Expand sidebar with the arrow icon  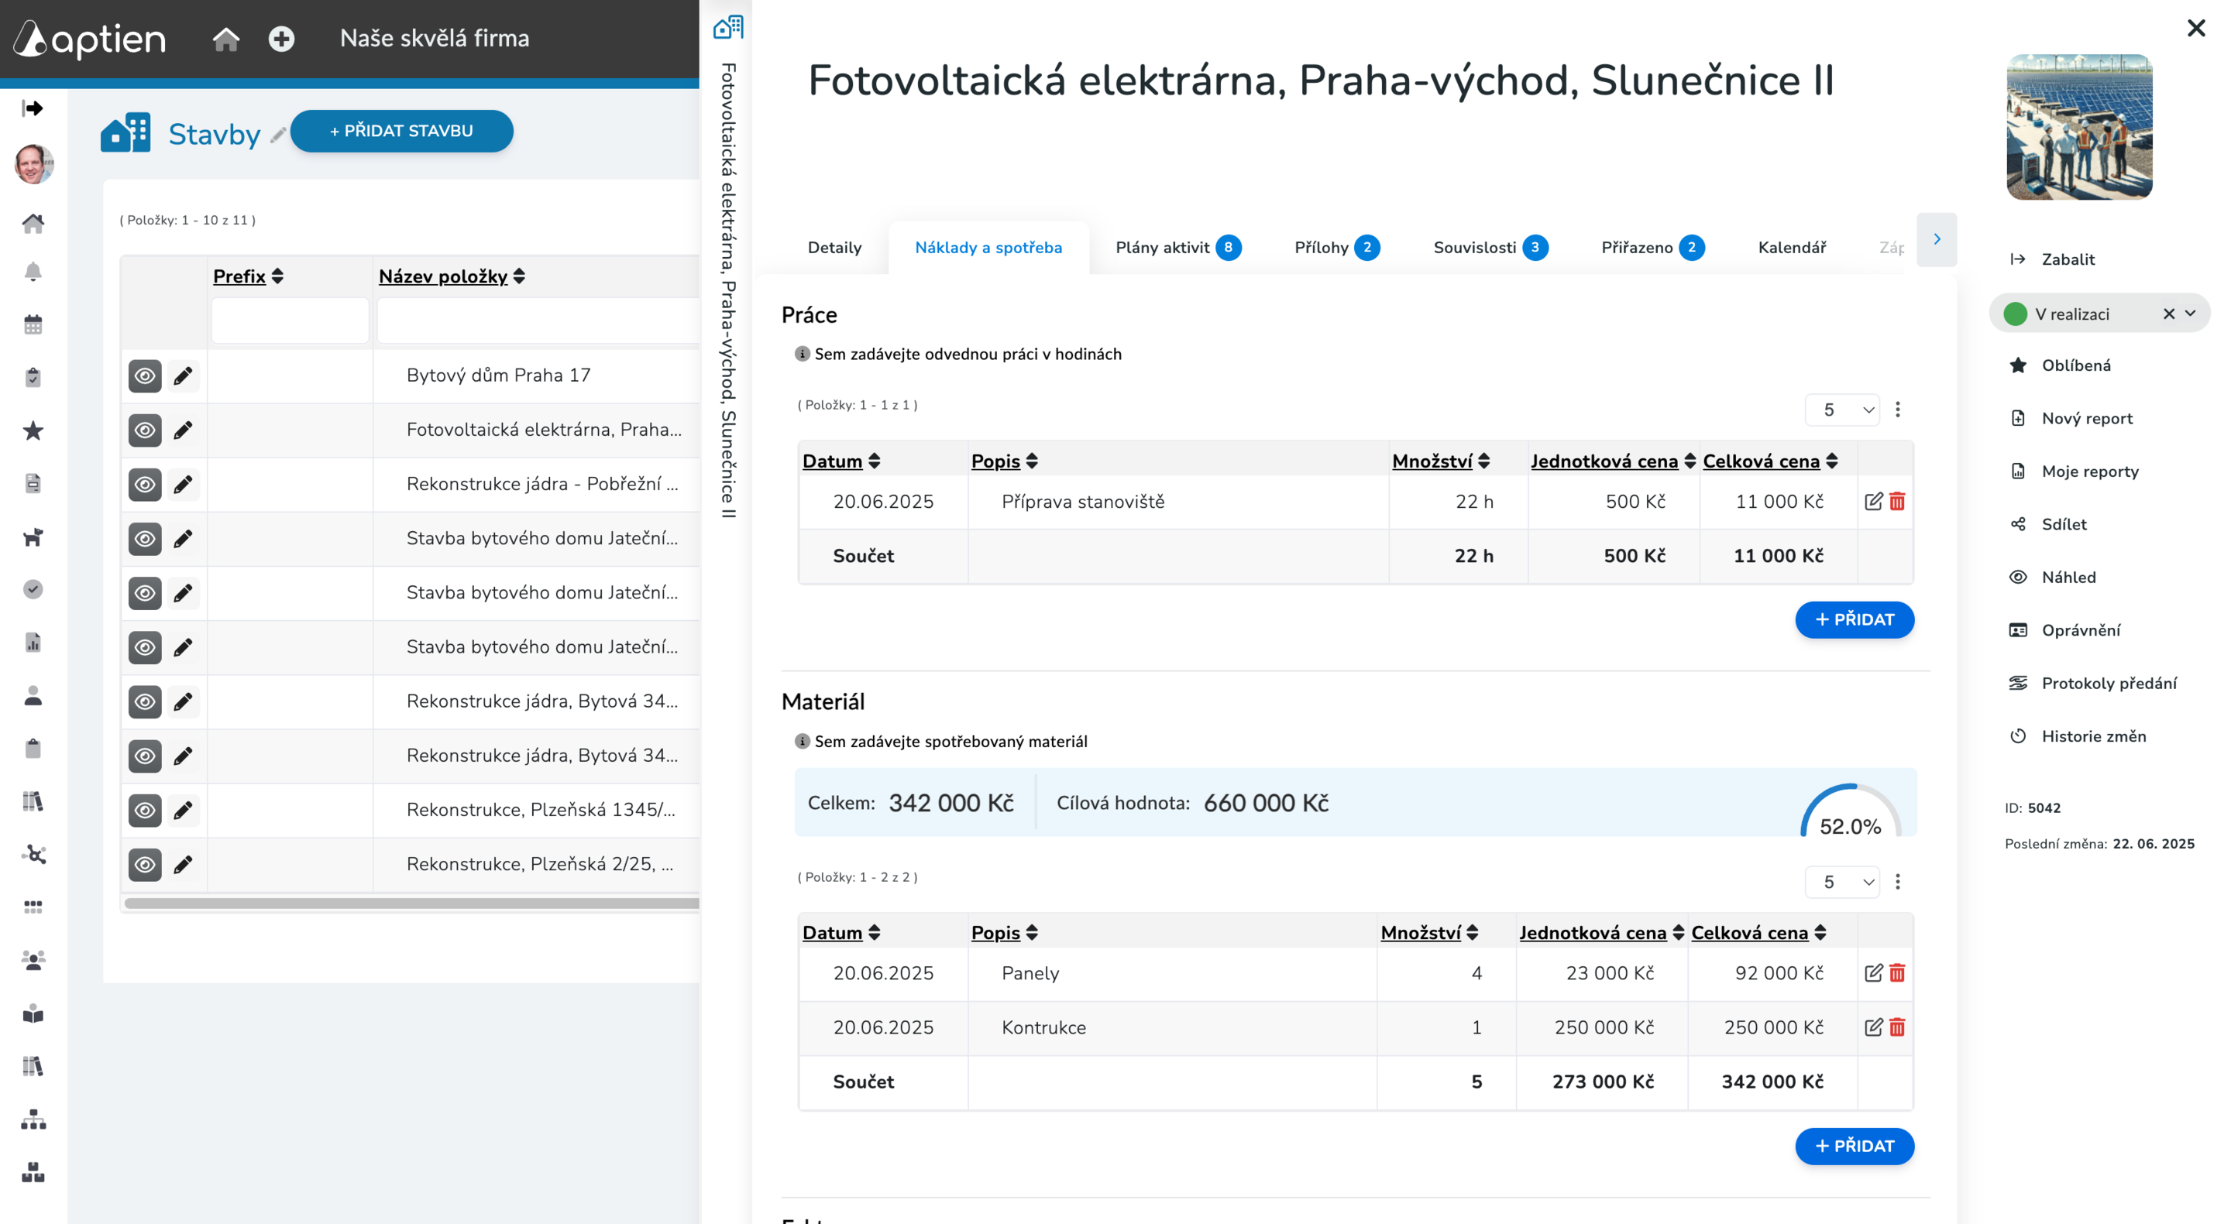33,108
